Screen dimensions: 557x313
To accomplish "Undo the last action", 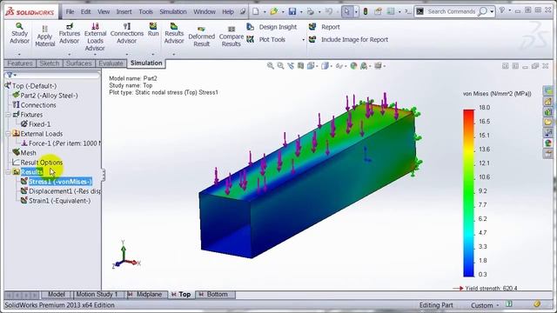I will (x=329, y=11).
